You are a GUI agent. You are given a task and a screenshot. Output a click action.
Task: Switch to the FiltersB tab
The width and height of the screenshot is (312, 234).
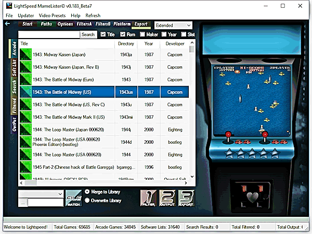tap(103, 24)
